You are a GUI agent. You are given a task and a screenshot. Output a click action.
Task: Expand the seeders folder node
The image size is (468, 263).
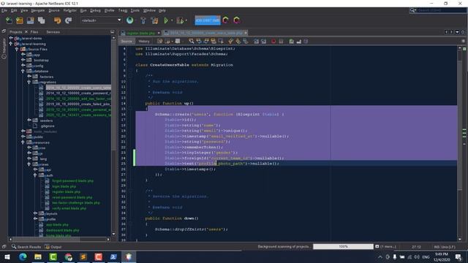[29, 120]
